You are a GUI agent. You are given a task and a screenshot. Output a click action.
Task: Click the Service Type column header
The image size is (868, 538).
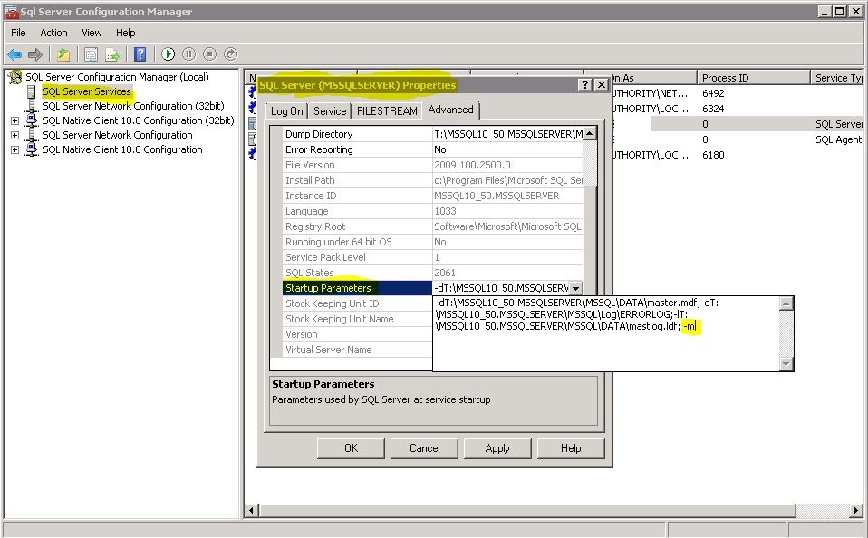coord(837,78)
